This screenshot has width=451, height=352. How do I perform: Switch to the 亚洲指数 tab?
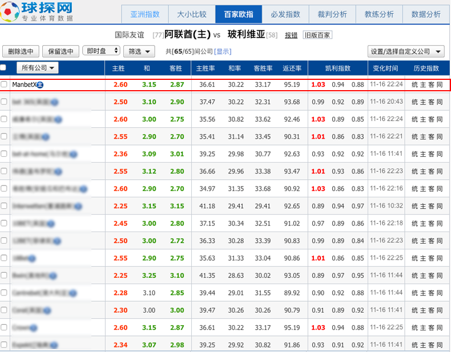click(145, 14)
